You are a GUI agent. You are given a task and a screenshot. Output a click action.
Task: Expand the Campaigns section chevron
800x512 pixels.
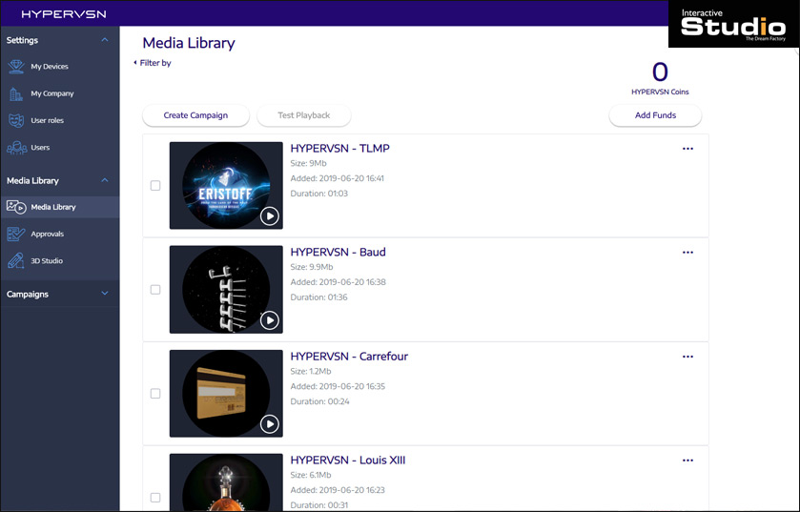[105, 294]
